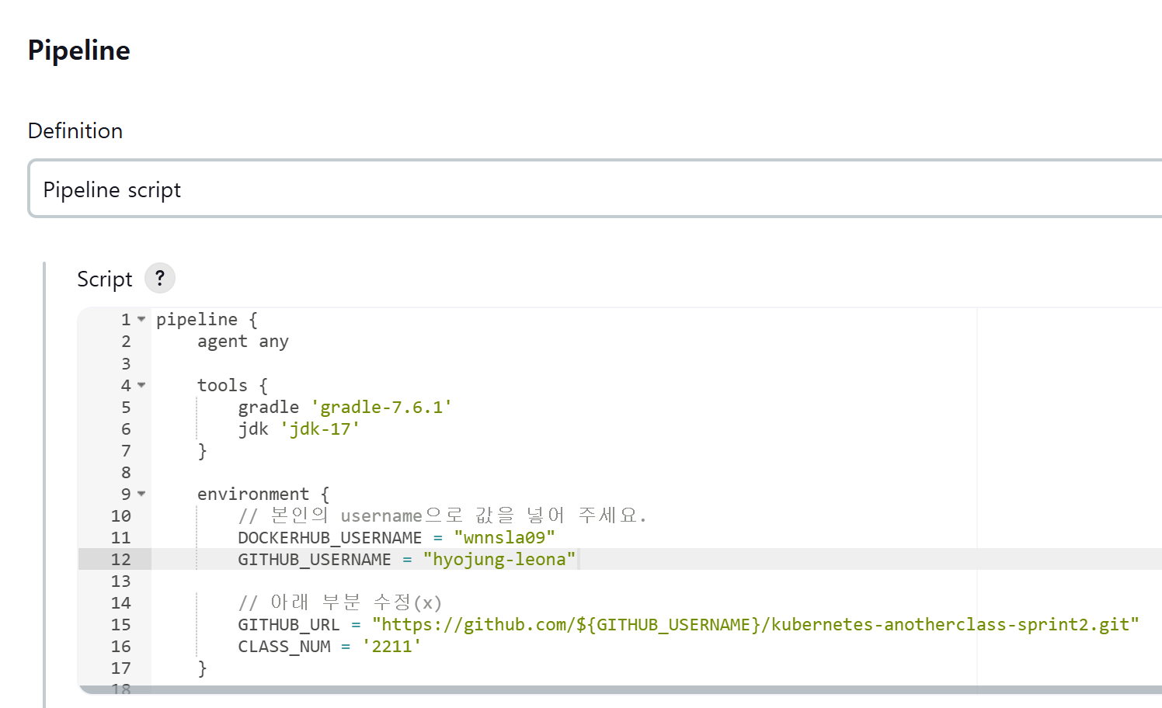Click the editor's horizontal scrollbar
Image resolution: width=1162 pixels, height=708 pixels.
[621, 689]
